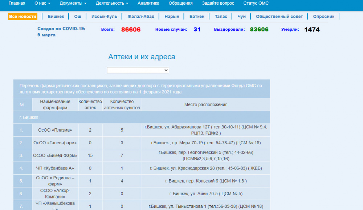
Task: Open the Опросник link
Action: [x=323, y=17]
